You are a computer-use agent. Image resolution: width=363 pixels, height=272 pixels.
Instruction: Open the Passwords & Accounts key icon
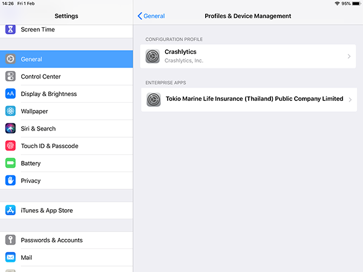[10, 240]
